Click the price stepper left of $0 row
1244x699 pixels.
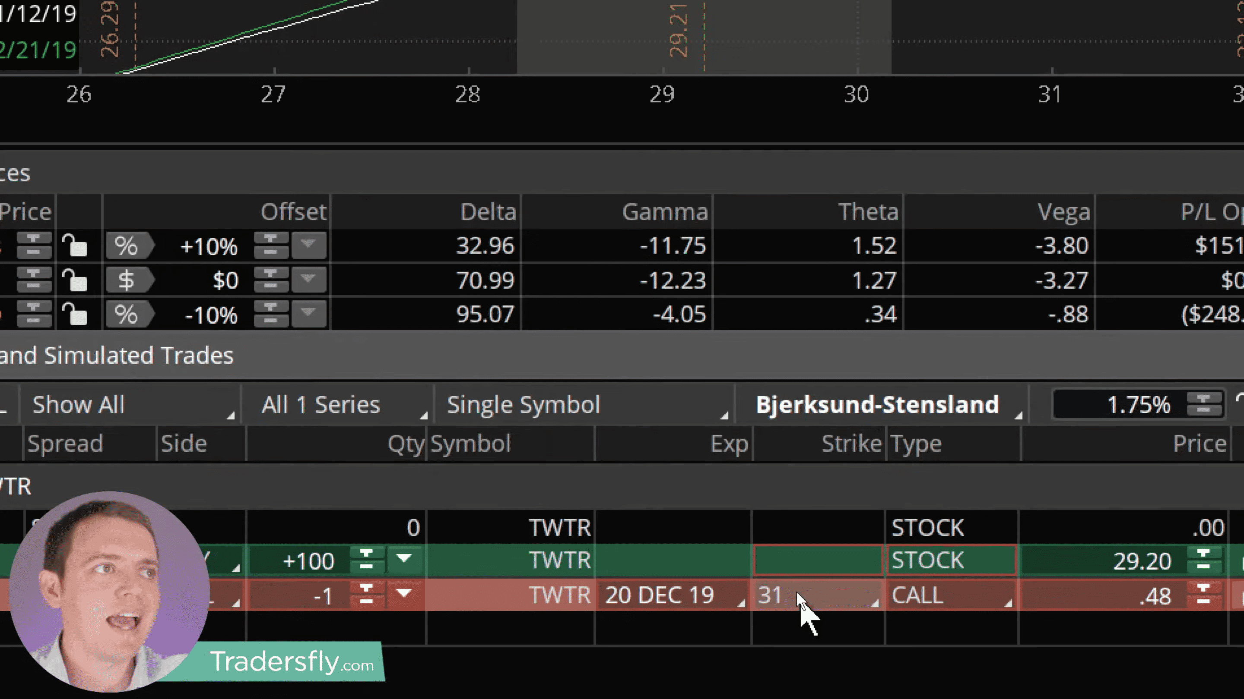pyautogui.click(x=34, y=280)
